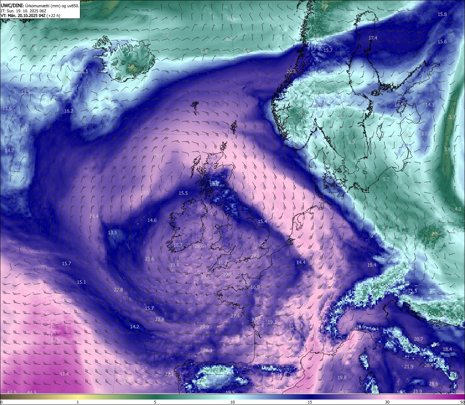Click the 27.2 value near Spain's coast
Viewport: 465px width, 405px height.
coord(169,374)
